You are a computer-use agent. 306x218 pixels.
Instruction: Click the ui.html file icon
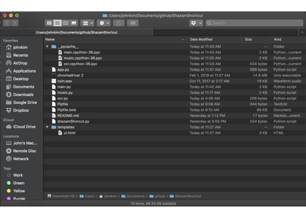60,133
